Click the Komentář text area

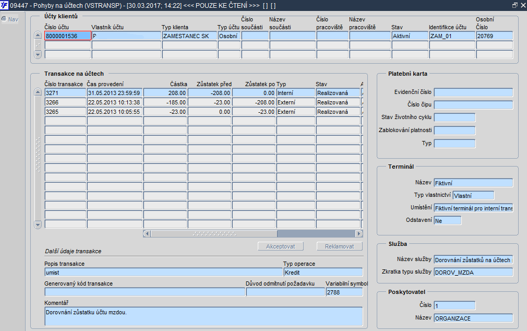203,316
